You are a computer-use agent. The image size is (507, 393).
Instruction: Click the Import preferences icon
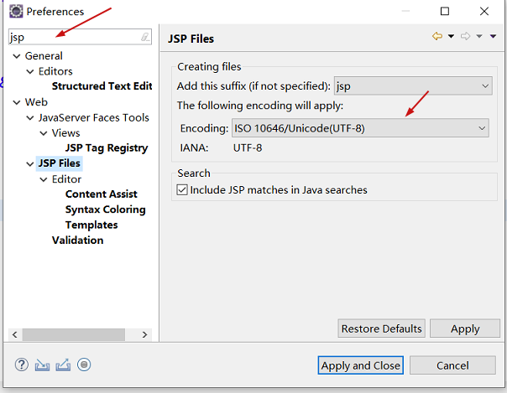coord(43,365)
